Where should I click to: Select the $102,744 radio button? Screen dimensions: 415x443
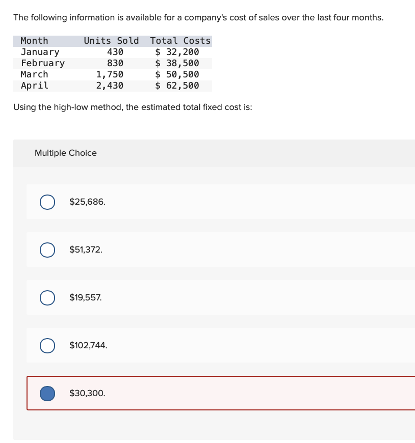tap(47, 345)
